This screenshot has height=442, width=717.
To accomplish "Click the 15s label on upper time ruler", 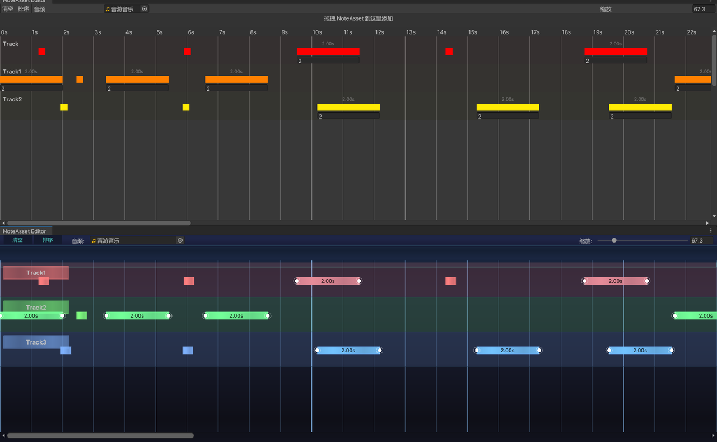I will coord(473,32).
